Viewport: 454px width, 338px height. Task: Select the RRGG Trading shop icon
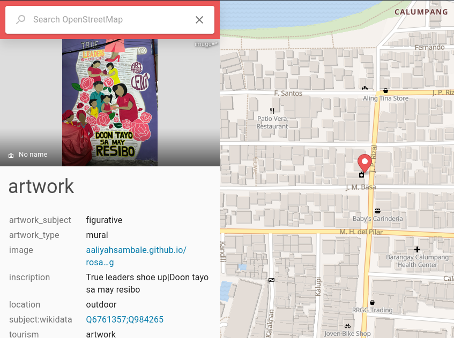click(x=372, y=303)
